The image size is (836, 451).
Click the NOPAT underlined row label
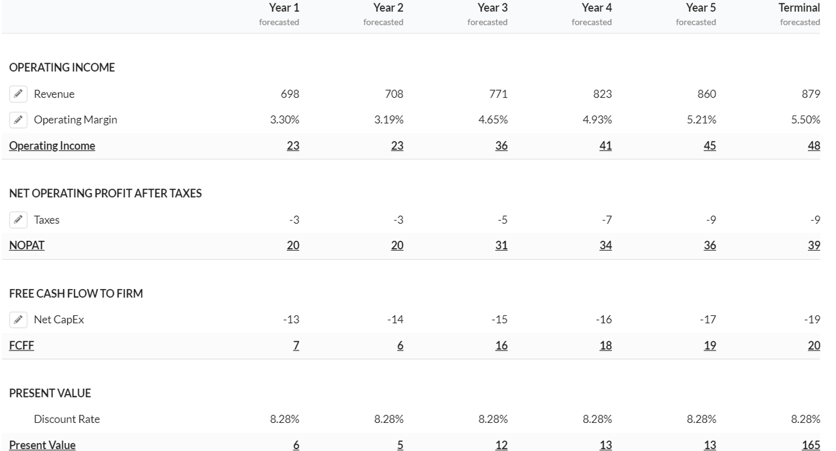pyautogui.click(x=27, y=245)
